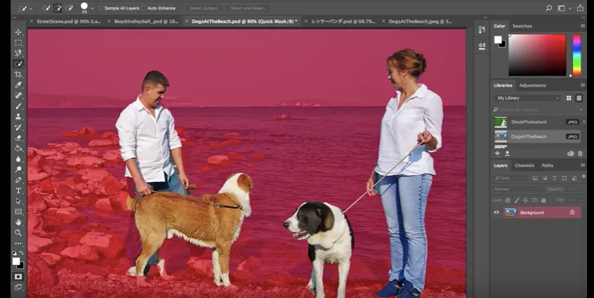The image size is (594, 298).
Task: Click the Subtract from Selection mode
Action: pyautogui.click(x=69, y=8)
